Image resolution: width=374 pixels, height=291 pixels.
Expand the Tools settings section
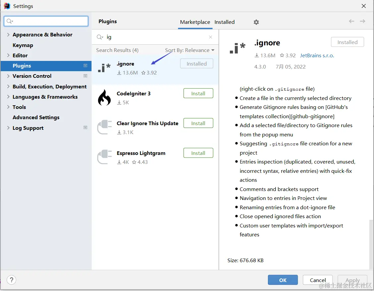(8, 107)
